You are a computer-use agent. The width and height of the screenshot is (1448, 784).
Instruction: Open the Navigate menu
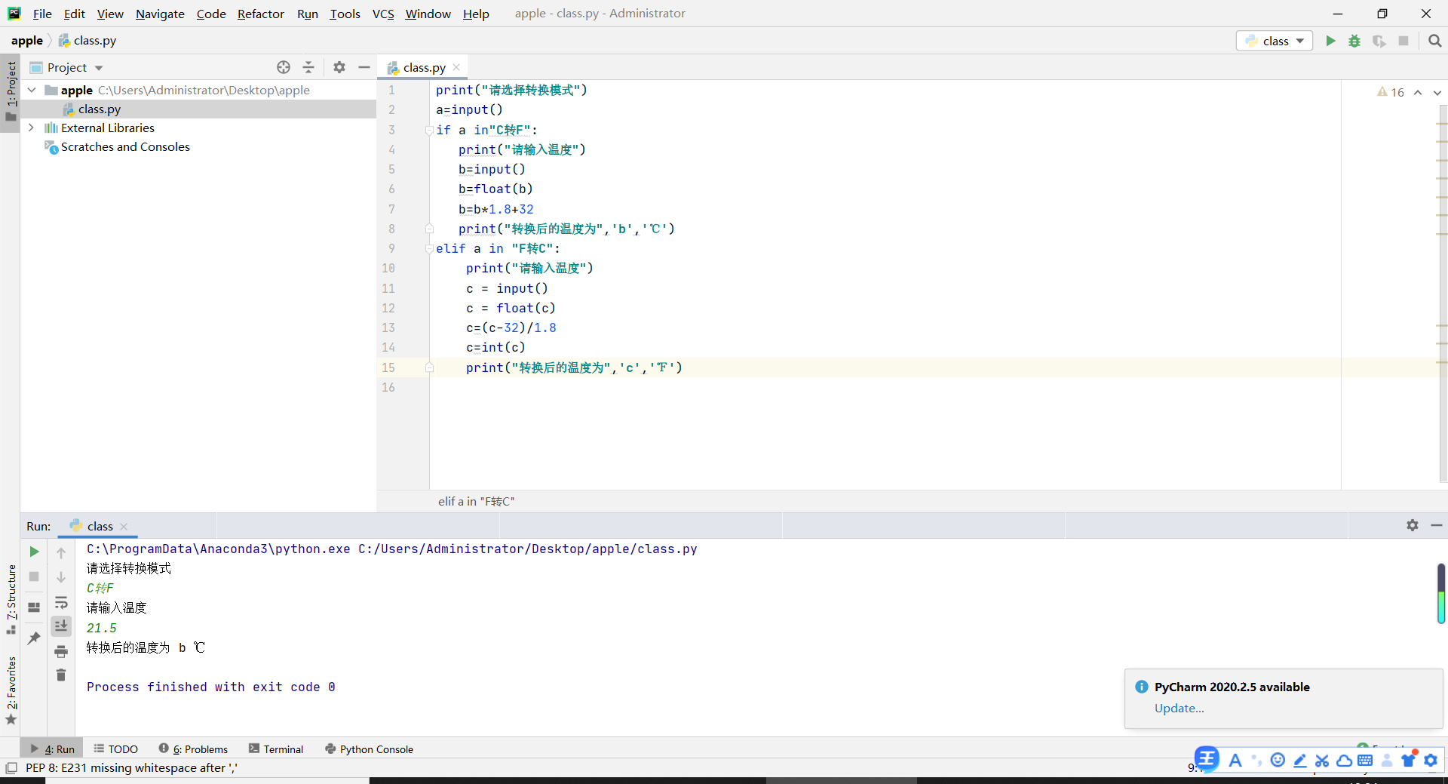click(x=160, y=14)
